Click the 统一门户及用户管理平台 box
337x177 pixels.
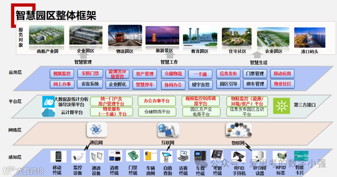coord(111,101)
